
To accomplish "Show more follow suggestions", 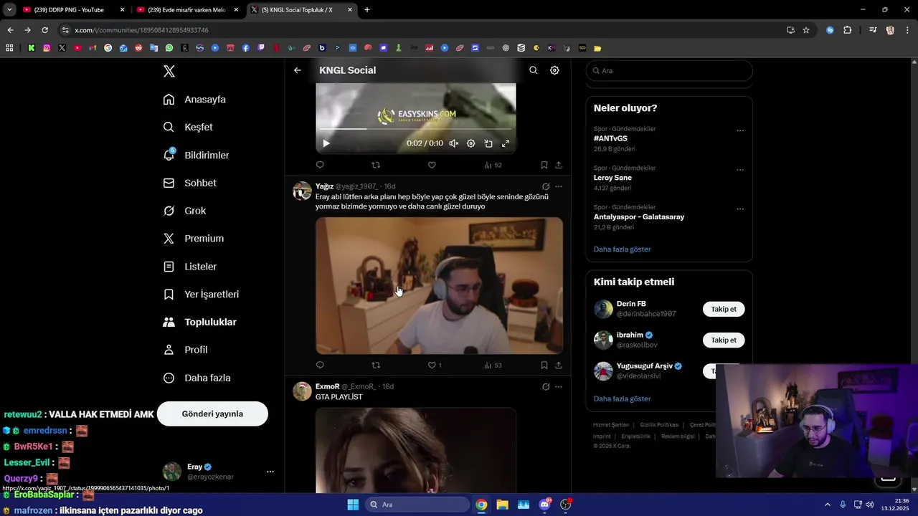I will point(623,398).
